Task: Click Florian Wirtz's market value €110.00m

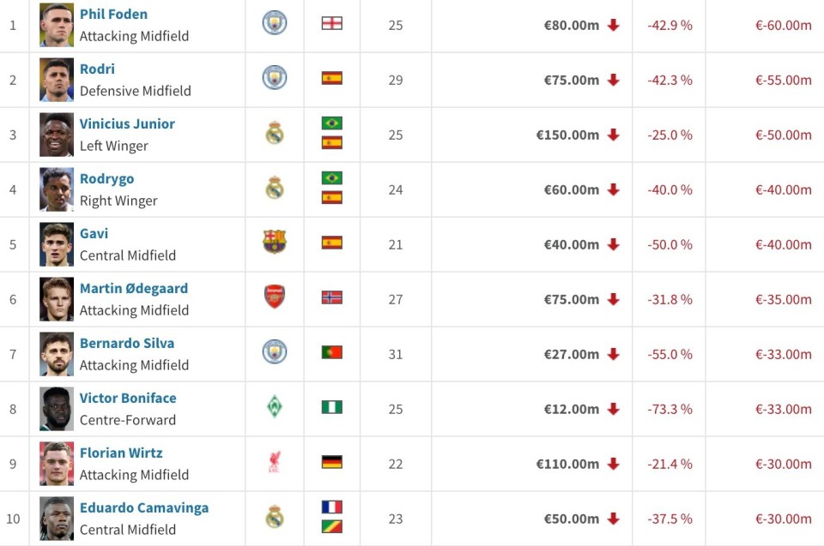Action: point(567,464)
